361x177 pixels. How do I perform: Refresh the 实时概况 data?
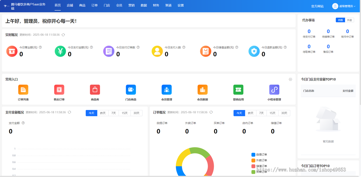click(63, 35)
